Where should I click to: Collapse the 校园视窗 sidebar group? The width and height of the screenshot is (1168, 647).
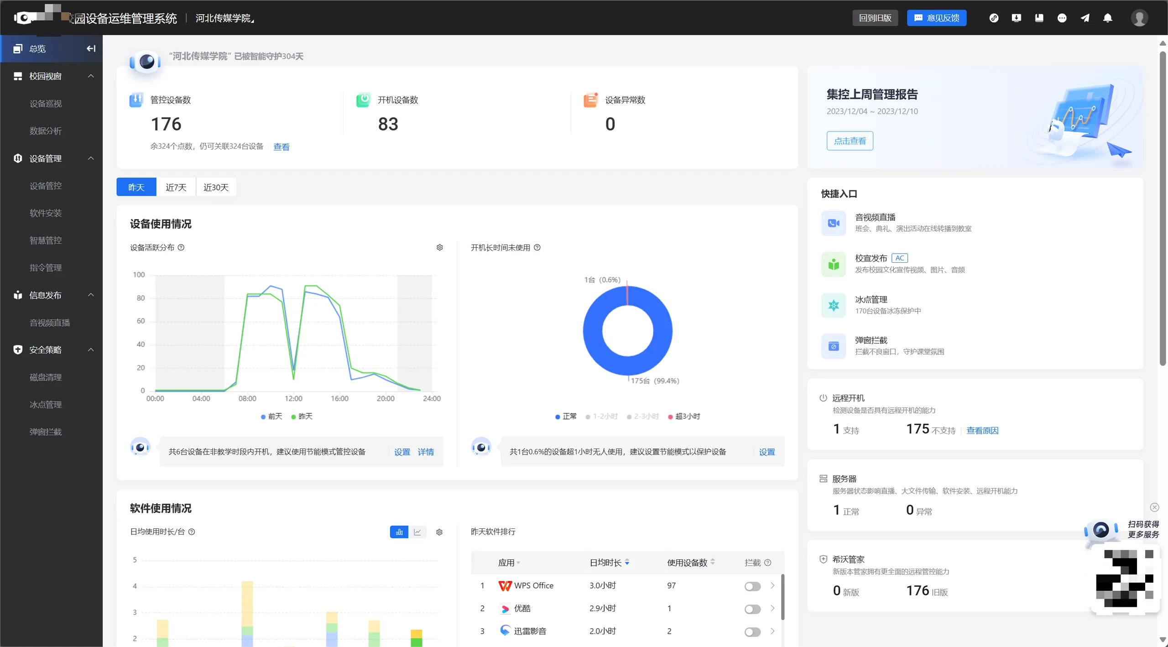(x=91, y=76)
